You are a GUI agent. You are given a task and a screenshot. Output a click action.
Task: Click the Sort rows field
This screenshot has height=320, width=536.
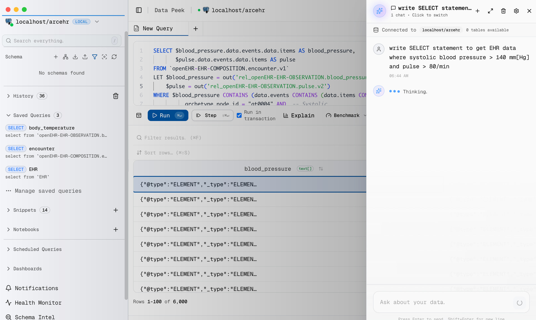pyautogui.click(x=250, y=153)
